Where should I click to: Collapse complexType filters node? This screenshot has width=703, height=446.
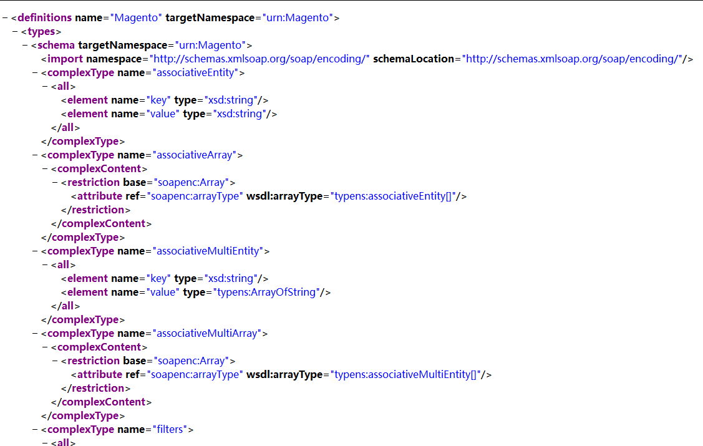click(x=35, y=430)
